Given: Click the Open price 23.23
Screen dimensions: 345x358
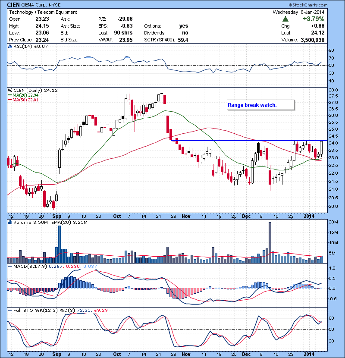Looking at the screenshot, I should click(42, 19).
